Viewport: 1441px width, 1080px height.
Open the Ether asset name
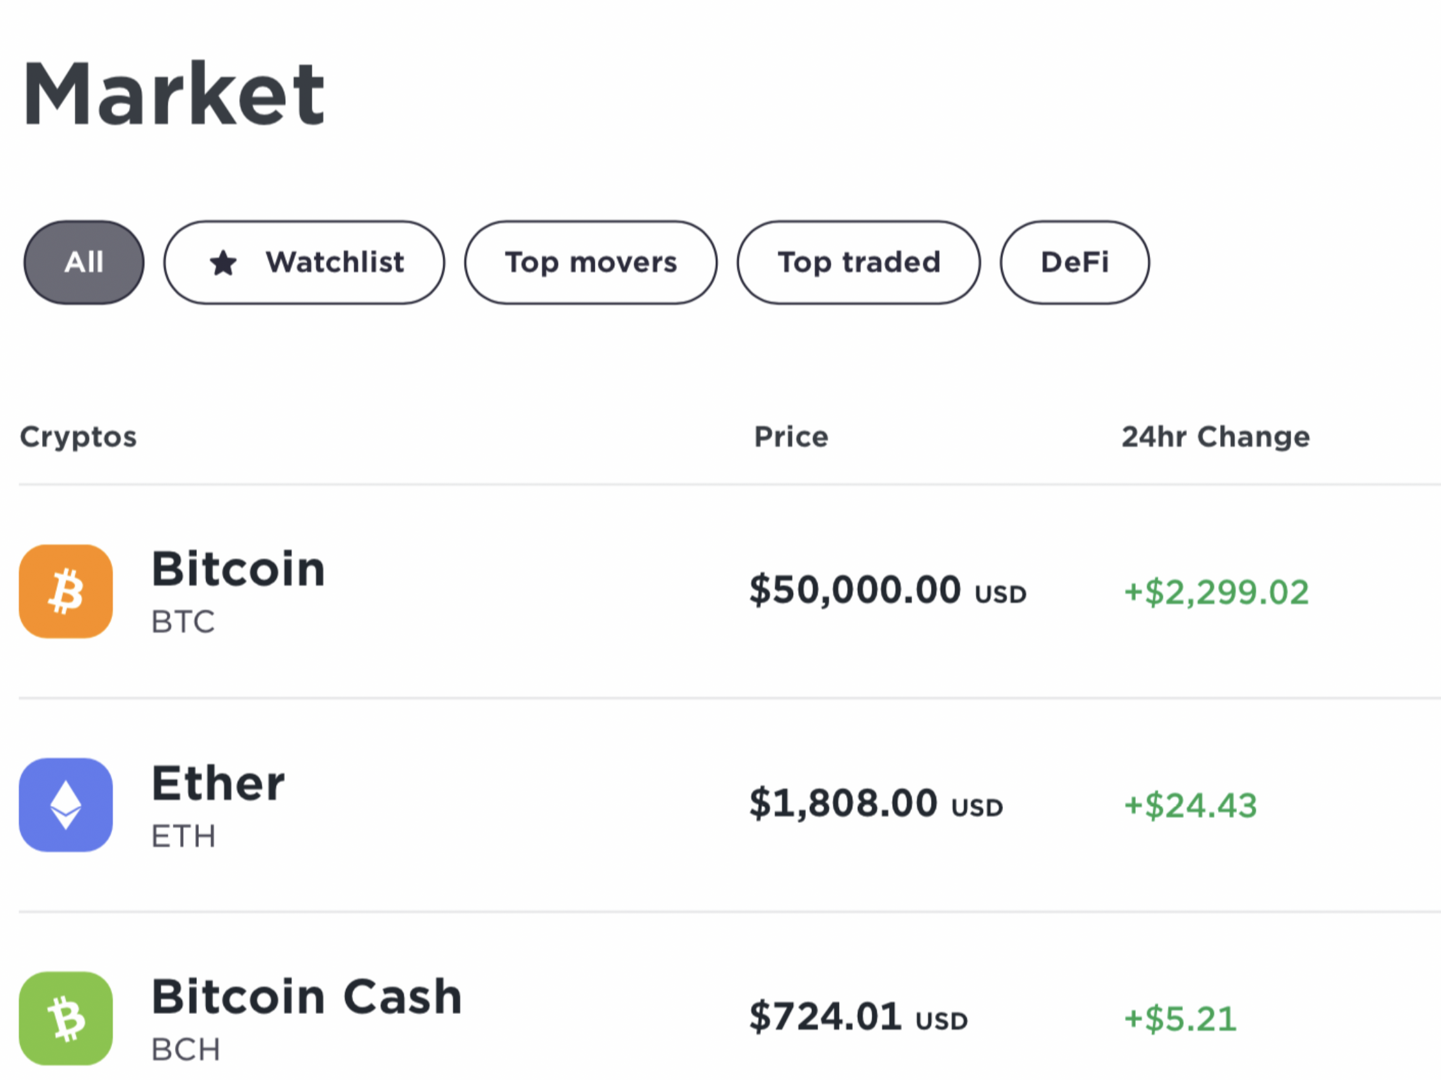pos(218,783)
